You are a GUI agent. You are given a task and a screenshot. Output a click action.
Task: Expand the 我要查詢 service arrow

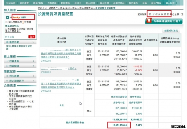33,62
